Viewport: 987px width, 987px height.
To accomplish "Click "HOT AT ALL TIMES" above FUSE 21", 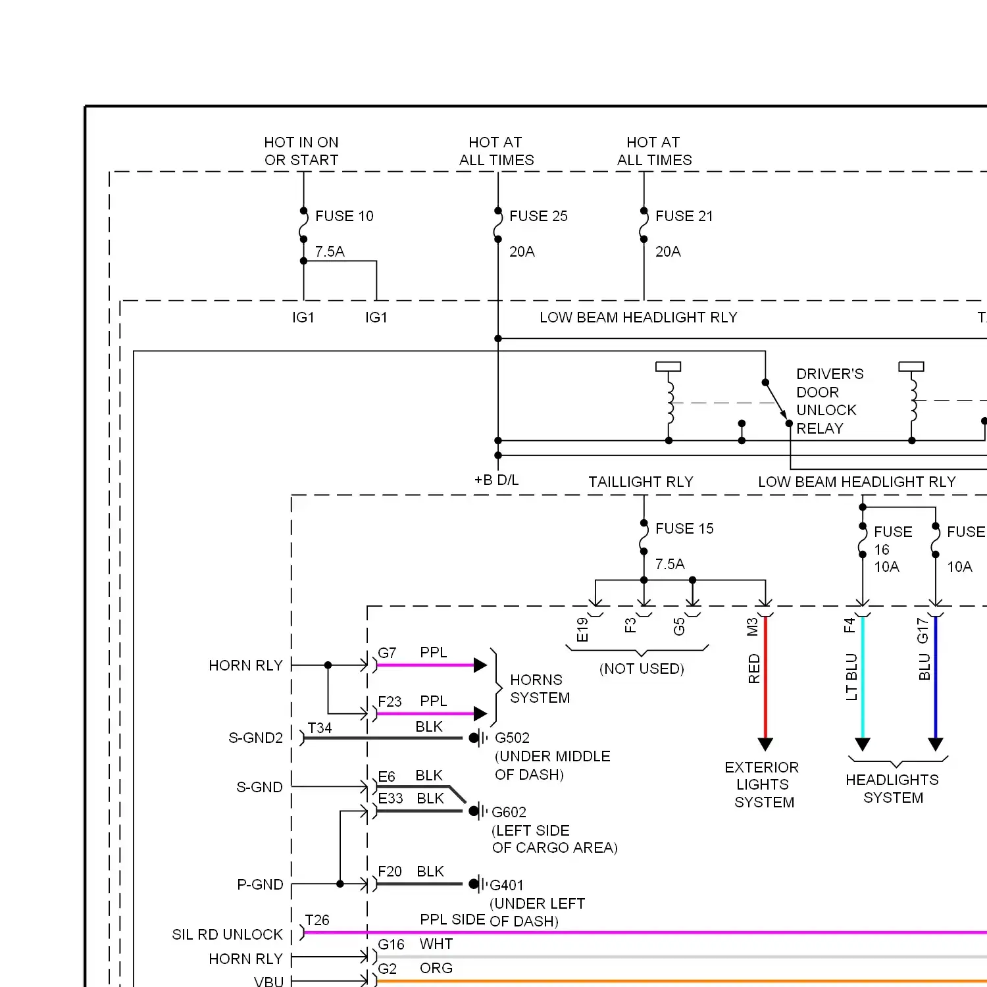I will [x=655, y=151].
